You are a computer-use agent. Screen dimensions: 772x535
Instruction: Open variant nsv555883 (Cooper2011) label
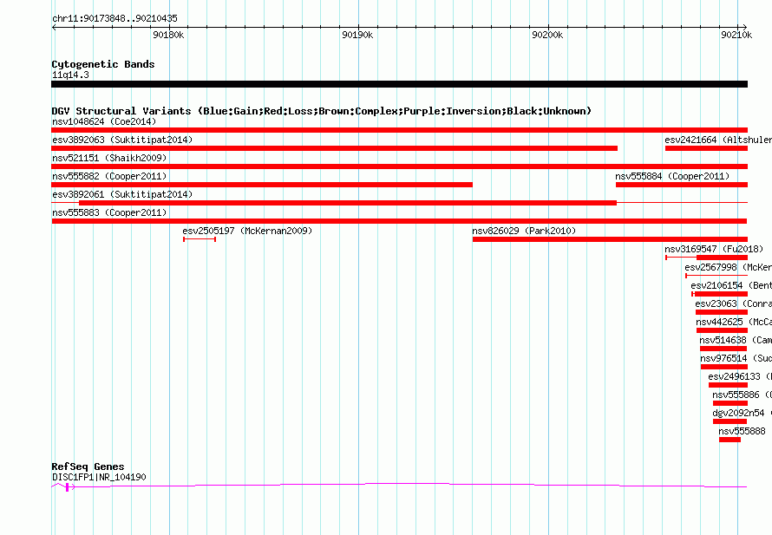(x=109, y=212)
